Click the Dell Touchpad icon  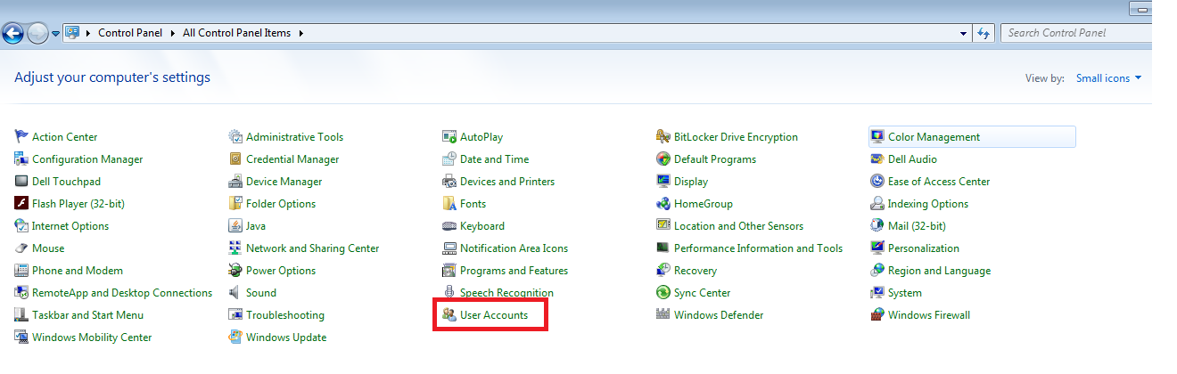pyautogui.click(x=21, y=181)
